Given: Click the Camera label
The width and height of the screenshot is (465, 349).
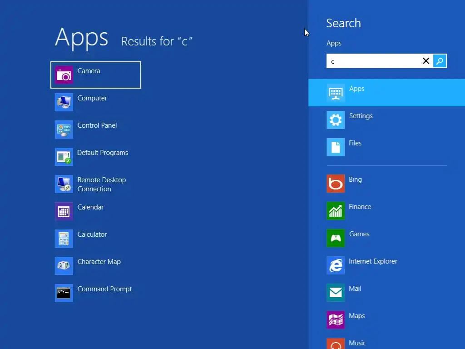Looking at the screenshot, I should click(89, 71).
